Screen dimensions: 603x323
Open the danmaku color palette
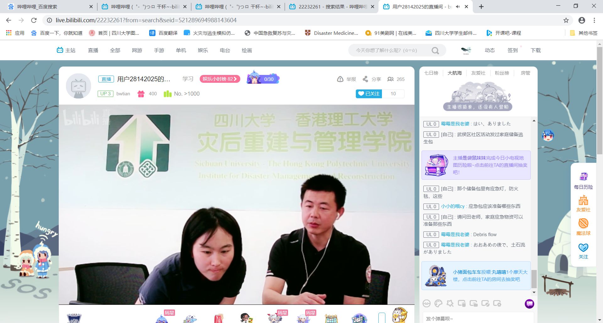click(x=438, y=303)
